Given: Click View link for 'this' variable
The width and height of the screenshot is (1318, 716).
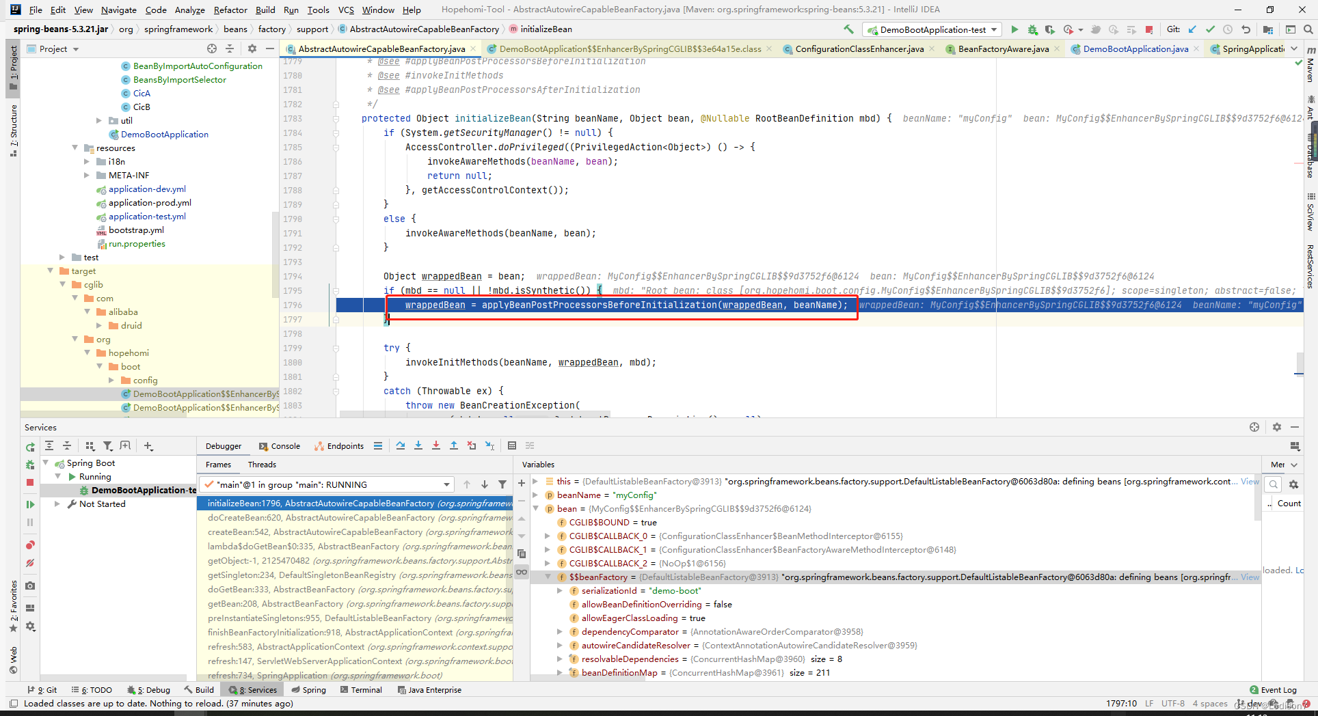Looking at the screenshot, I should coord(1250,481).
